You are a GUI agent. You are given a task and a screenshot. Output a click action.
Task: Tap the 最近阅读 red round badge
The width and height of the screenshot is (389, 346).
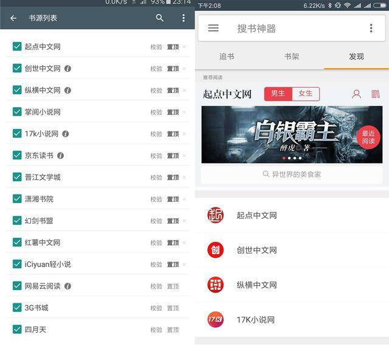click(368, 137)
